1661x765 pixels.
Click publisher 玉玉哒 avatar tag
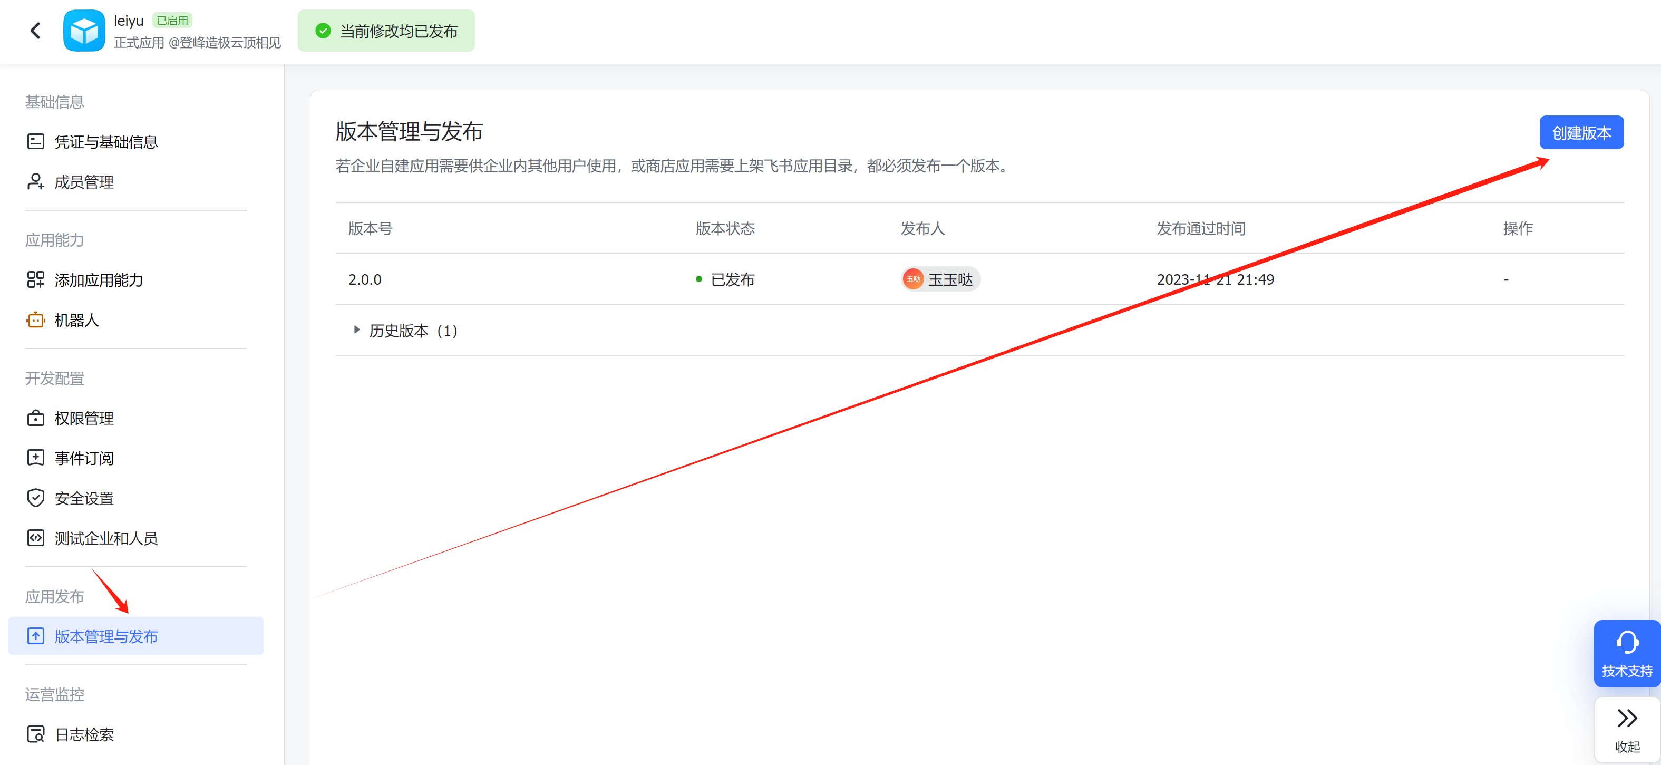941,279
